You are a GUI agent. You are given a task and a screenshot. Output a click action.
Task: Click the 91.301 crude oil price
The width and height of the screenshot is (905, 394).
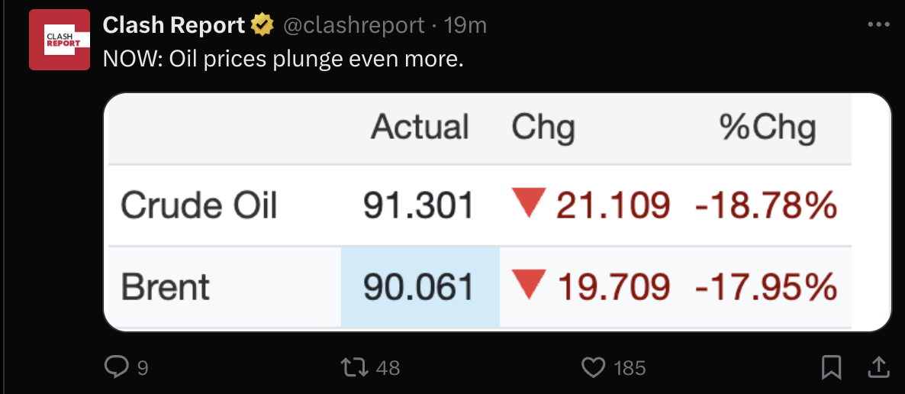pyautogui.click(x=418, y=205)
